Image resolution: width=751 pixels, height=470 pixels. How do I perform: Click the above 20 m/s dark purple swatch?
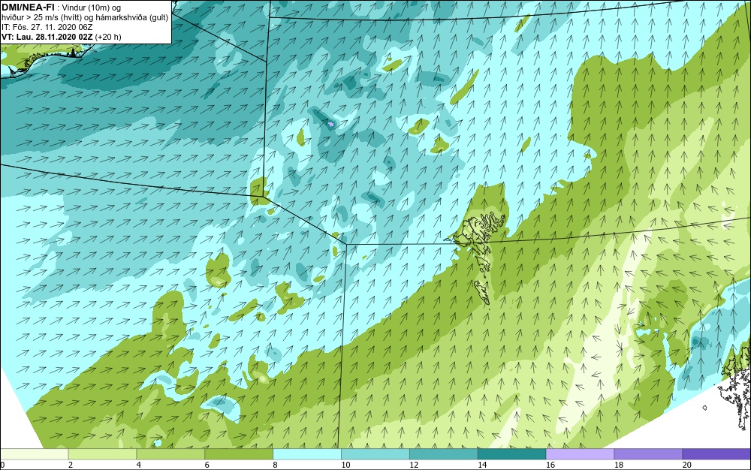(x=717, y=453)
